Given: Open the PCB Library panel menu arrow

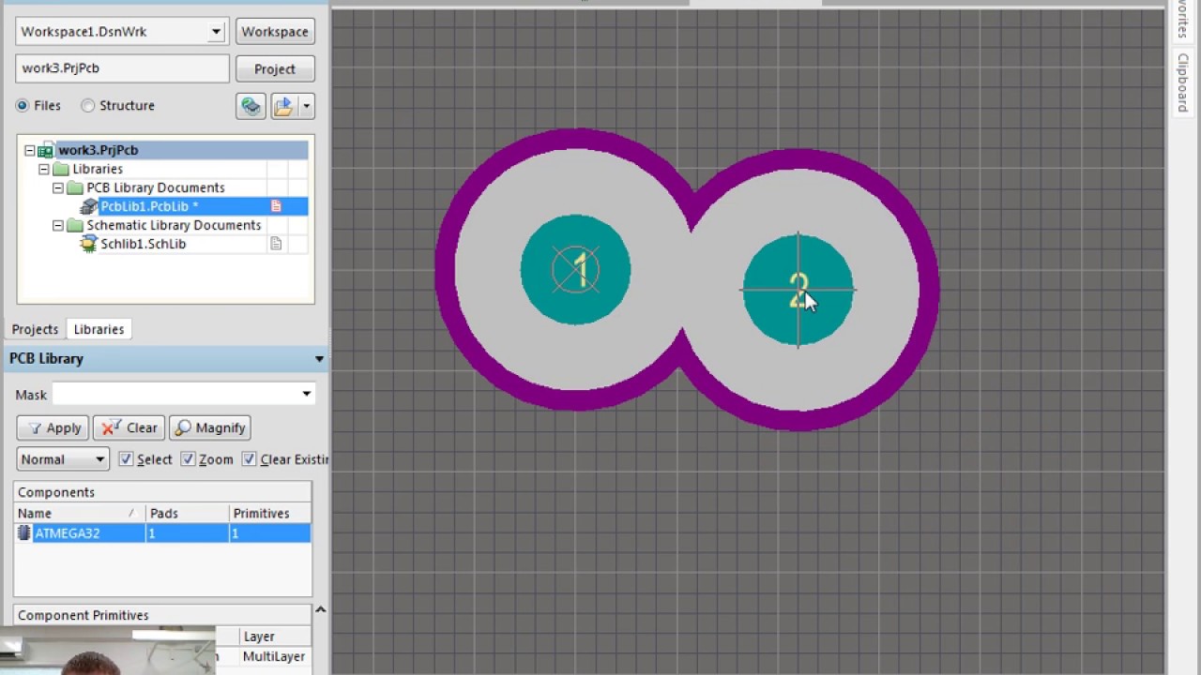Looking at the screenshot, I should 319,359.
